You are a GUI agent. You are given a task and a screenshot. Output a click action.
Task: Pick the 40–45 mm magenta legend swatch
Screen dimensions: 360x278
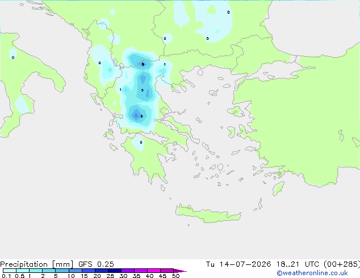point(154,271)
